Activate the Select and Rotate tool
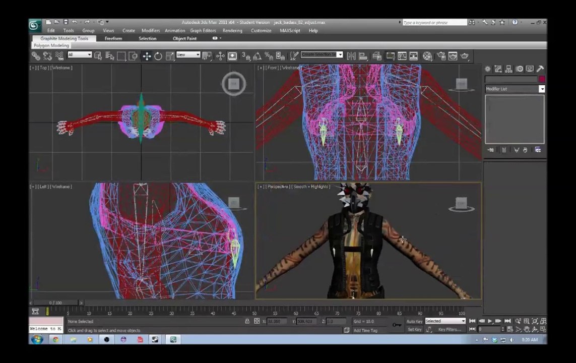The height and width of the screenshot is (363, 576). click(158, 56)
